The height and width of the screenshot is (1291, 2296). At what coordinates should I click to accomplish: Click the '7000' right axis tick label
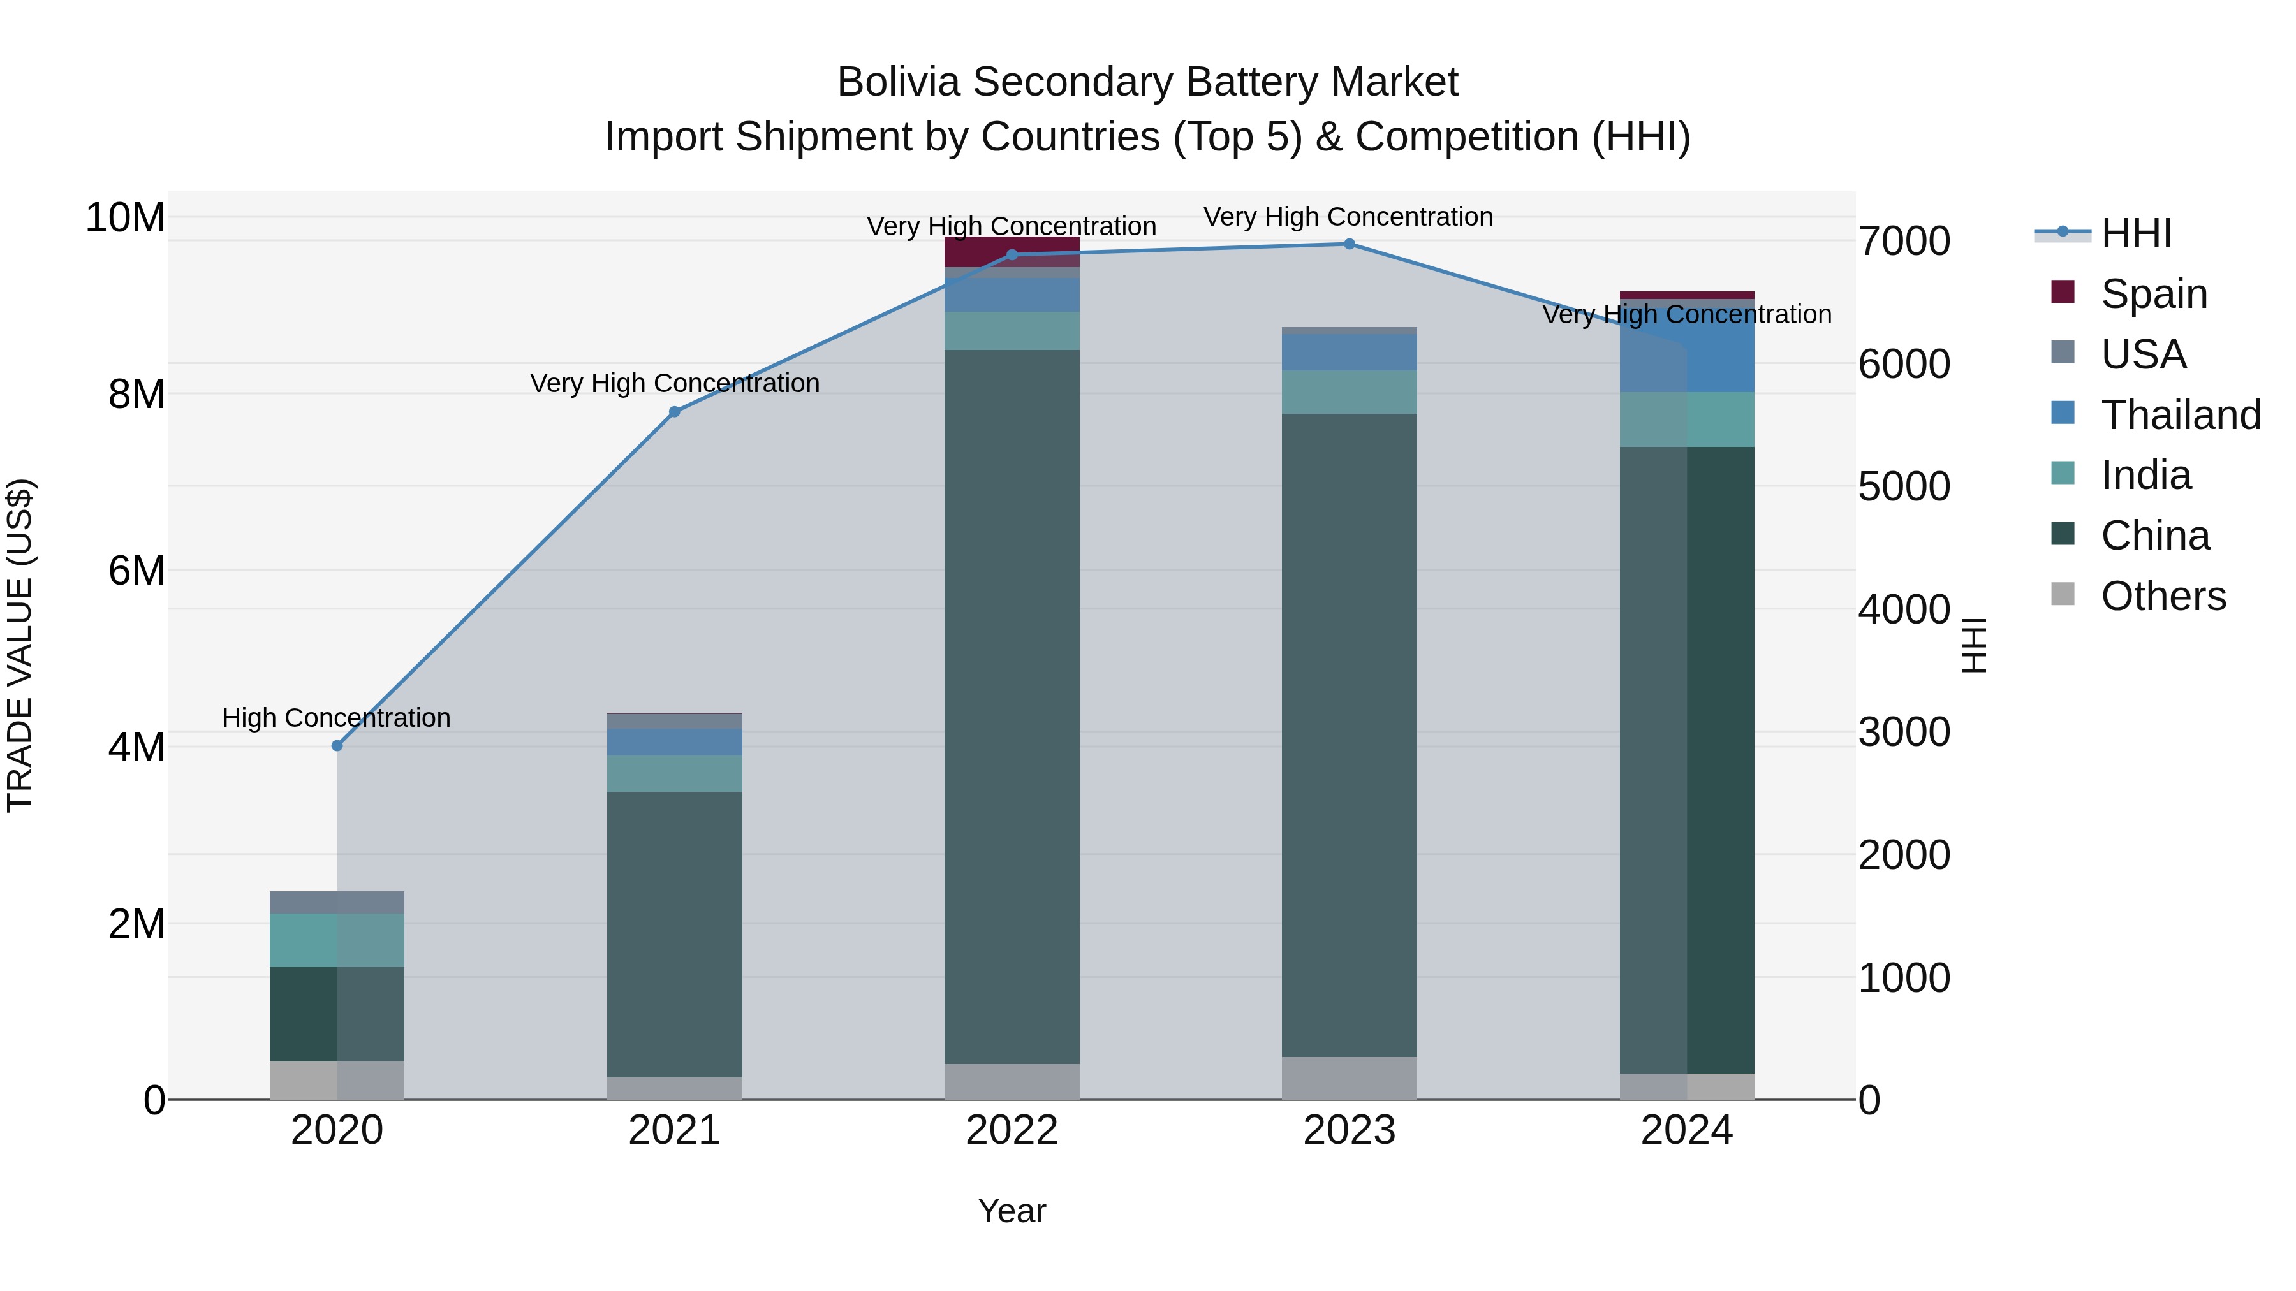click(x=1904, y=242)
